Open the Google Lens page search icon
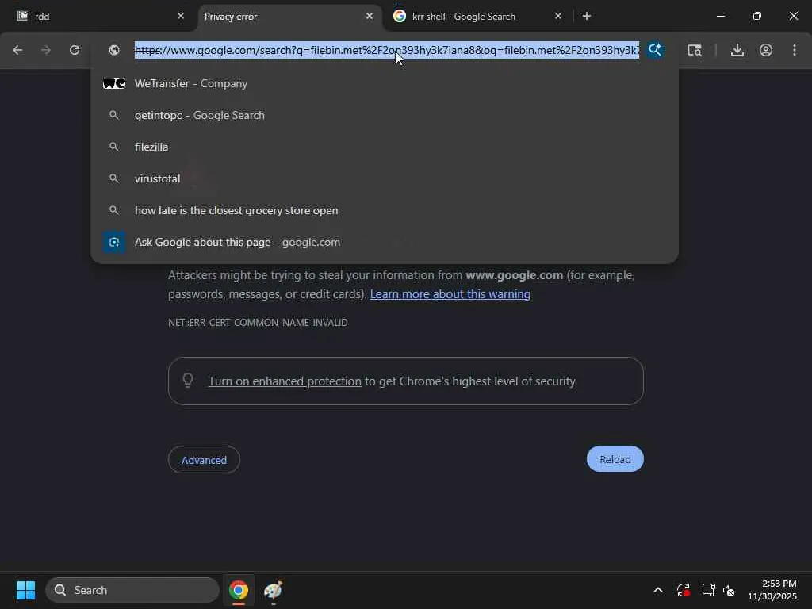Image resolution: width=812 pixels, height=609 pixels. 695,50
